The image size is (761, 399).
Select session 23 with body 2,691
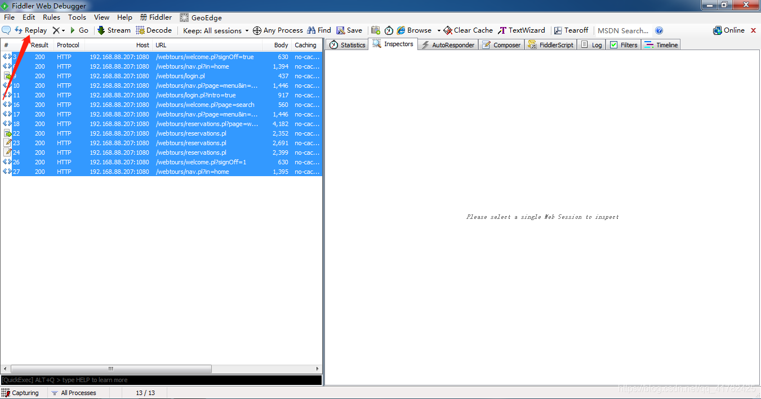161,143
